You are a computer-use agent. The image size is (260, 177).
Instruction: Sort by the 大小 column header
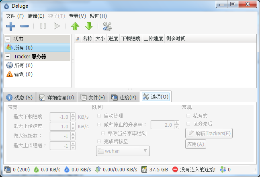click(100, 39)
